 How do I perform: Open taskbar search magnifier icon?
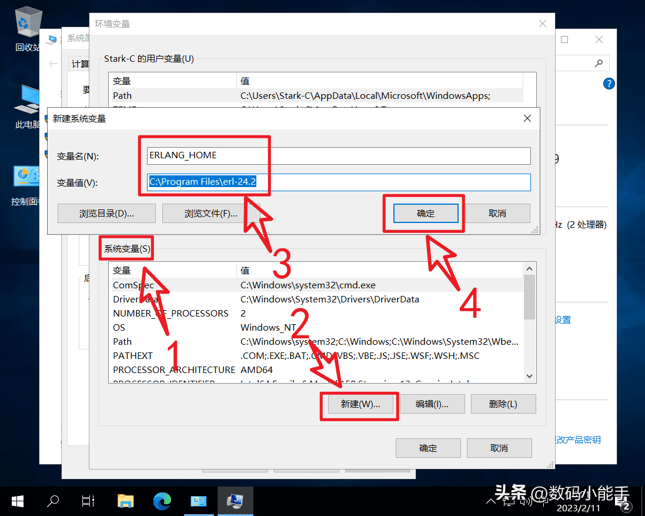click(x=53, y=501)
